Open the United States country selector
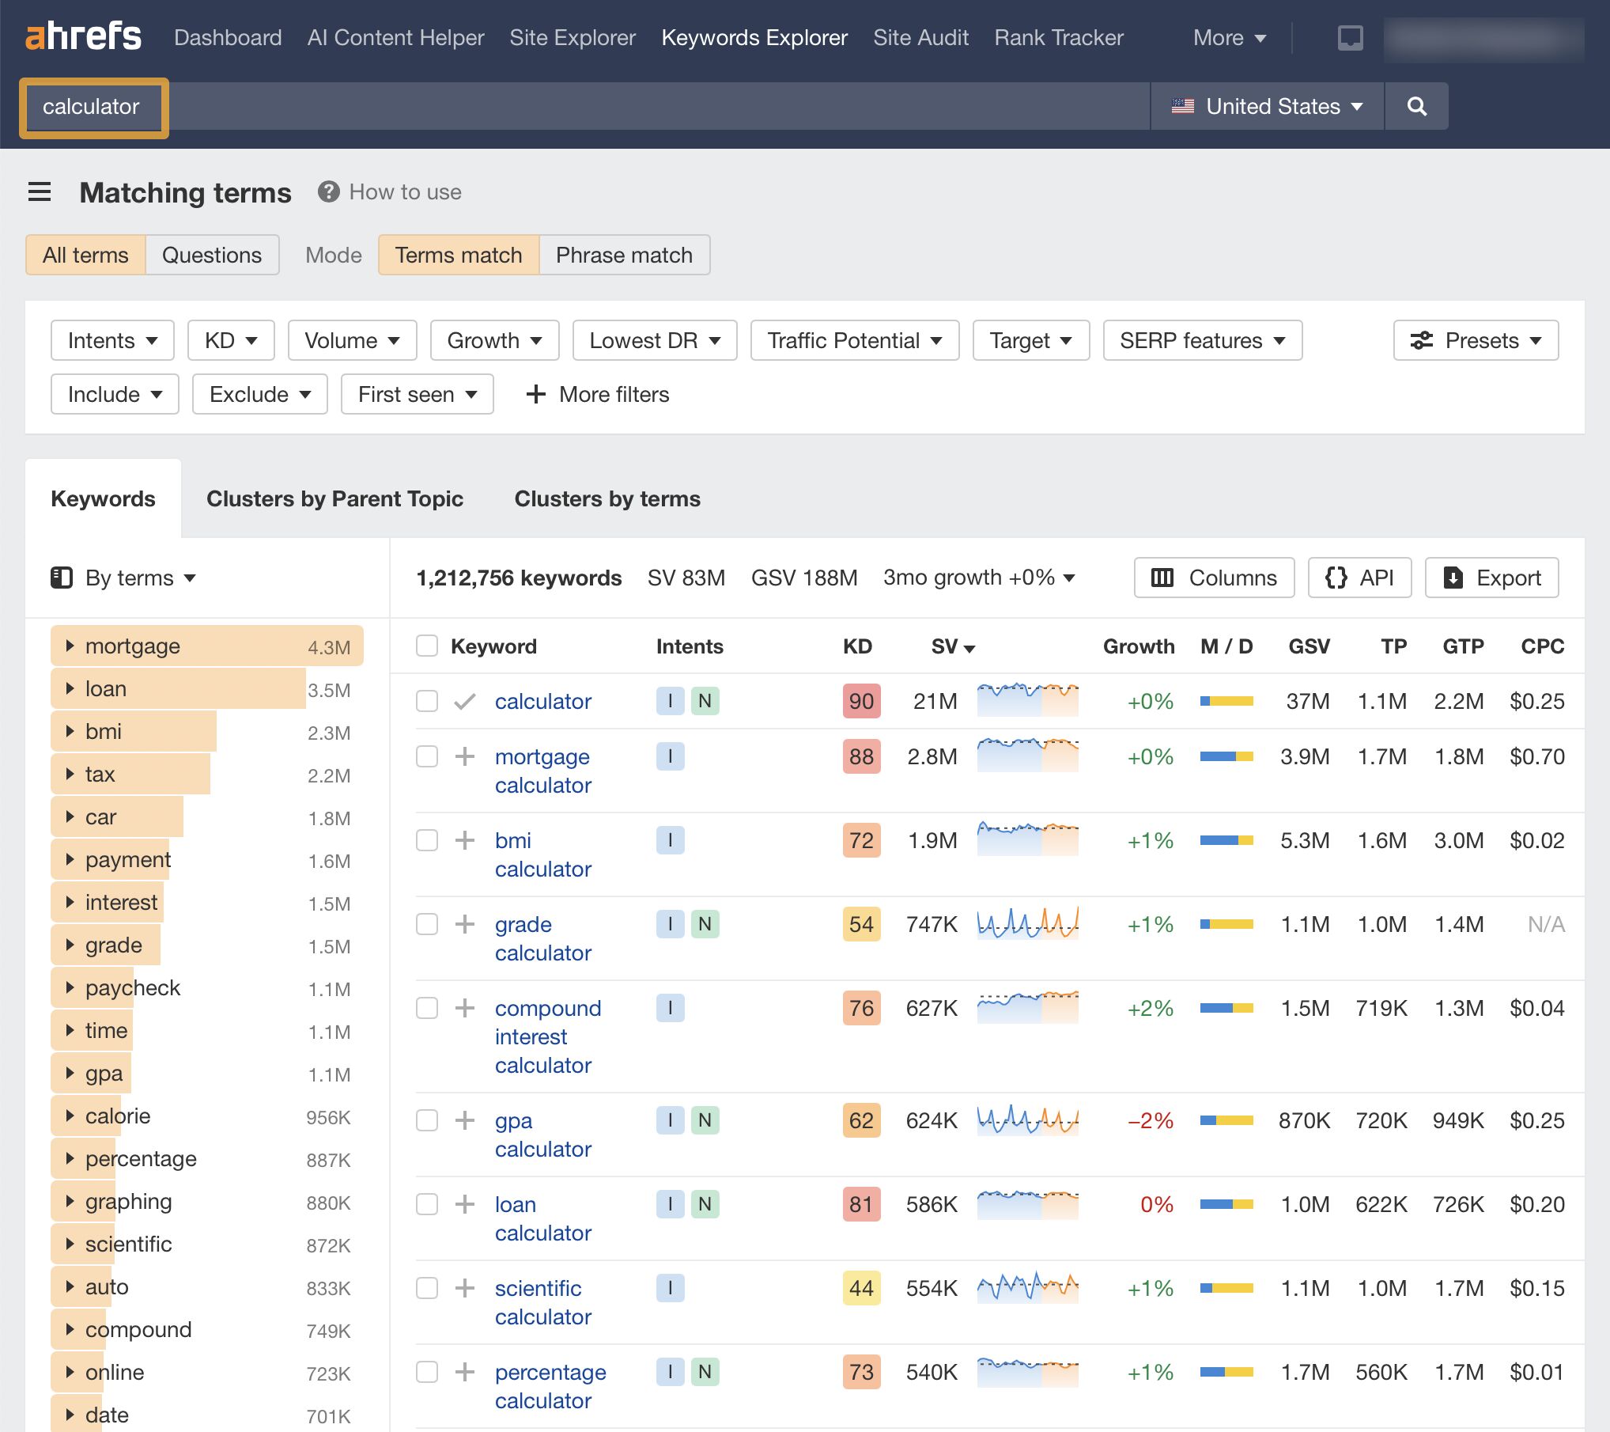Image resolution: width=1610 pixels, height=1432 pixels. click(x=1265, y=106)
